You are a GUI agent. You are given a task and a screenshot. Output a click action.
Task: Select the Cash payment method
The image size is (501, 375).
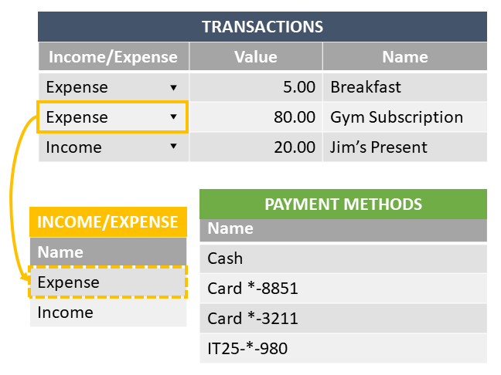pos(343,258)
